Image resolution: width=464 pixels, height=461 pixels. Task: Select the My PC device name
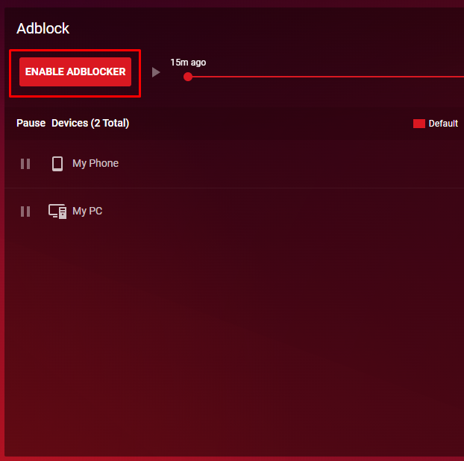tap(87, 212)
